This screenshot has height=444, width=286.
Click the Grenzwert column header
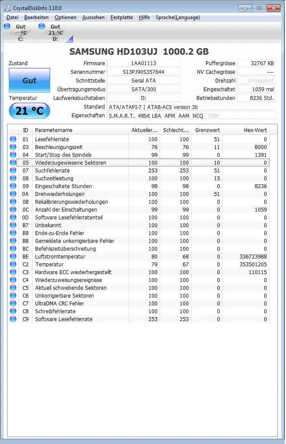coord(207,130)
